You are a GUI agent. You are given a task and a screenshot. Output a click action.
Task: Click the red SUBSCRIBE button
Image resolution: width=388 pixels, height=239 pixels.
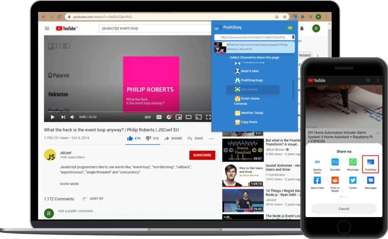(x=202, y=155)
